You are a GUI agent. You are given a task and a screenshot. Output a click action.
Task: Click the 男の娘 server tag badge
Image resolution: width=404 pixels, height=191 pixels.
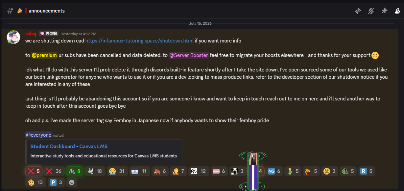[48, 34]
